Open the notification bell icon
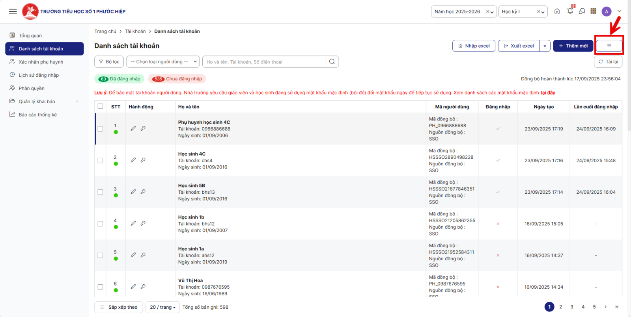 pos(570,11)
